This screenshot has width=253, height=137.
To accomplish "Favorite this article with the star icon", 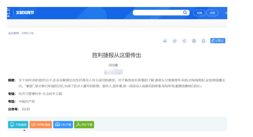I will 174,41.
